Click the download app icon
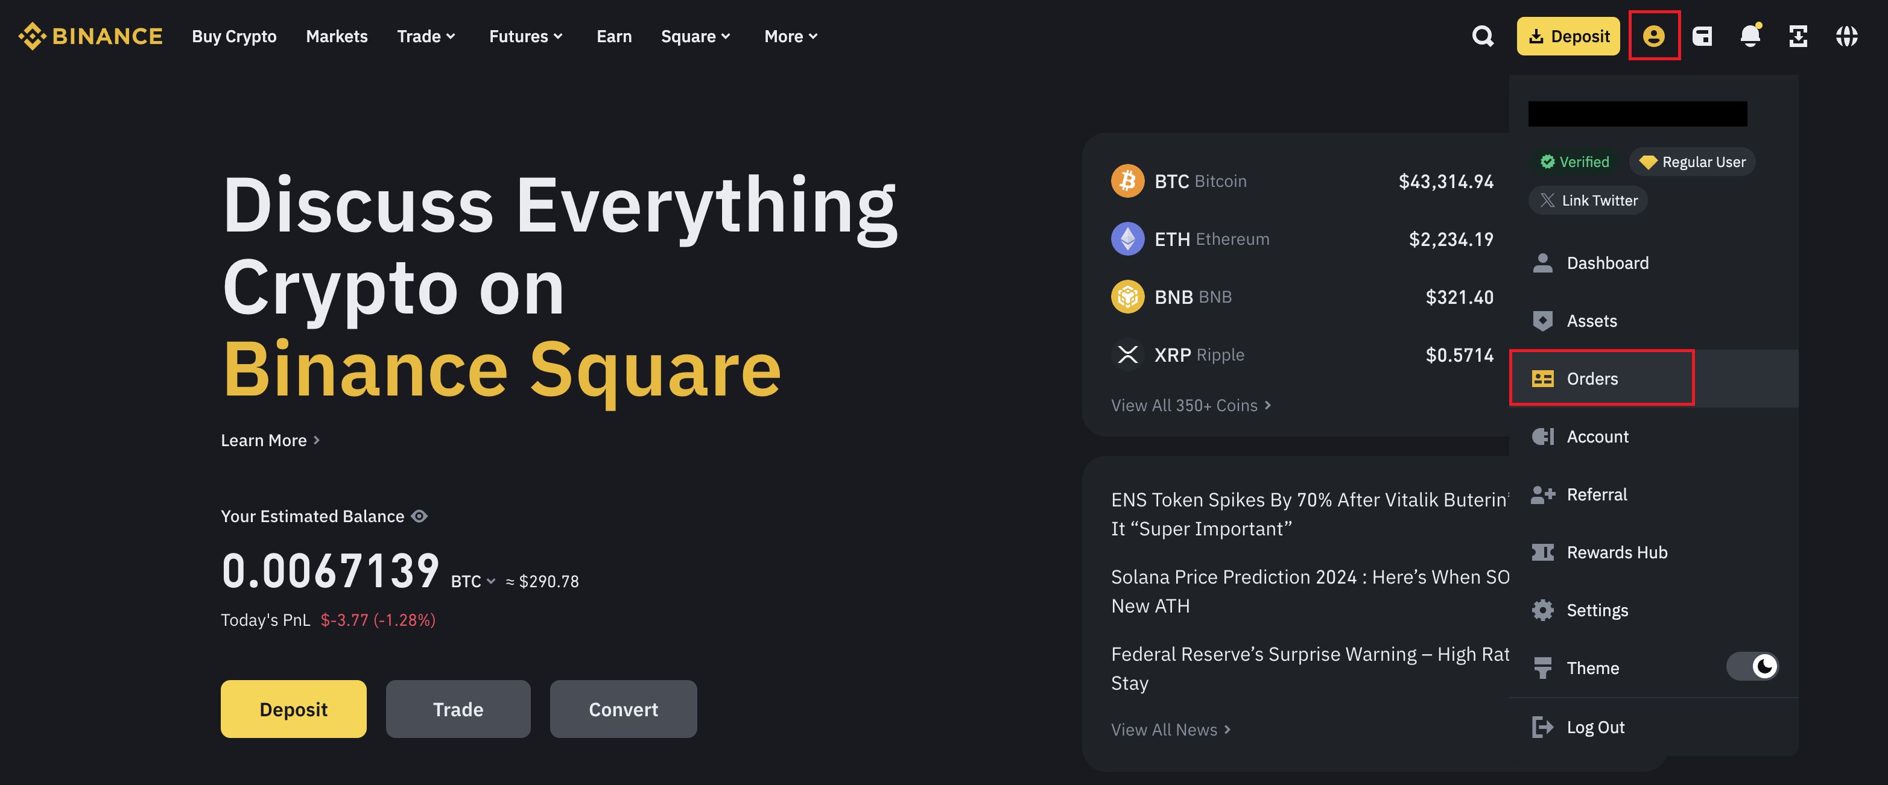 [x=1798, y=36]
